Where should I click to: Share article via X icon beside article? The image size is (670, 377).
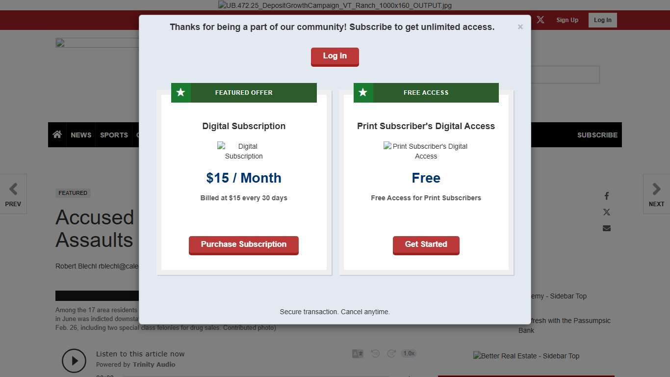[x=607, y=212]
